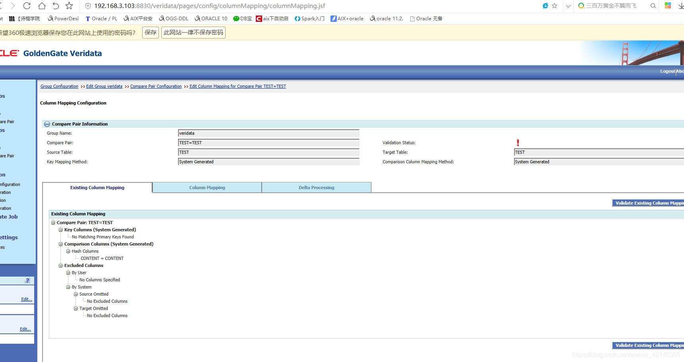Open Compare Pair Configuration breadcrumb

click(156, 86)
